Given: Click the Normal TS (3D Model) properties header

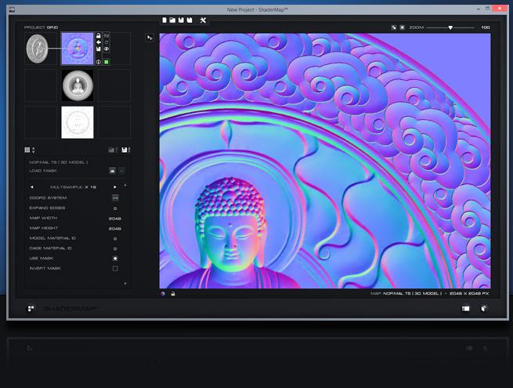Looking at the screenshot, I should 59,162.
